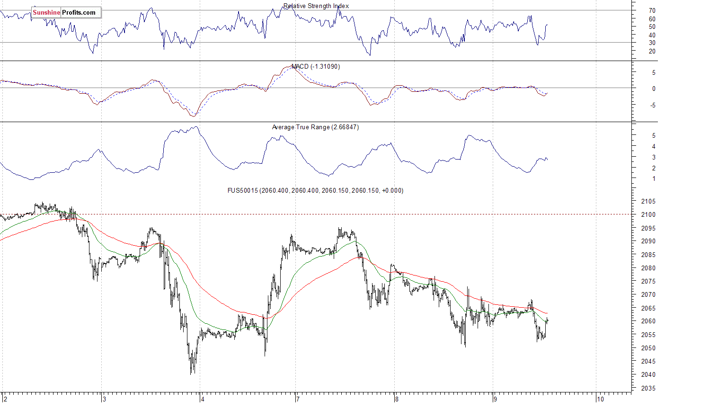Select the Average True Range (2.66847) label
The width and height of the screenshot is (727, 409).
coord(315,127)
